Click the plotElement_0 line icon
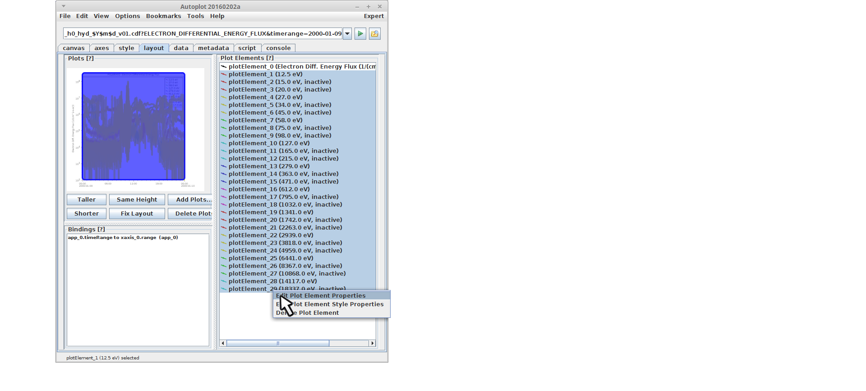Viewport: 866px width, 391px height. (x=224, y=67)
